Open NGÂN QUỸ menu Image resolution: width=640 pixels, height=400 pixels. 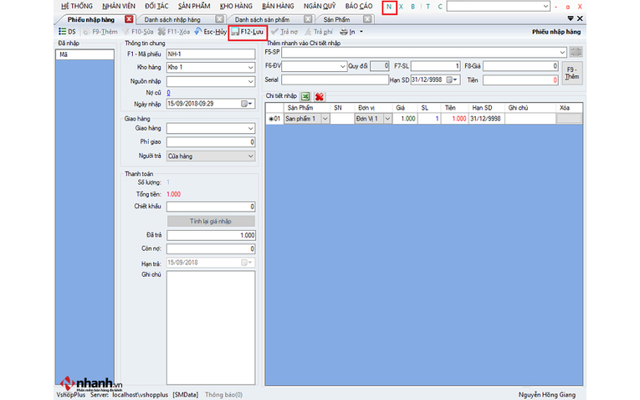click(x=320, y=6)
